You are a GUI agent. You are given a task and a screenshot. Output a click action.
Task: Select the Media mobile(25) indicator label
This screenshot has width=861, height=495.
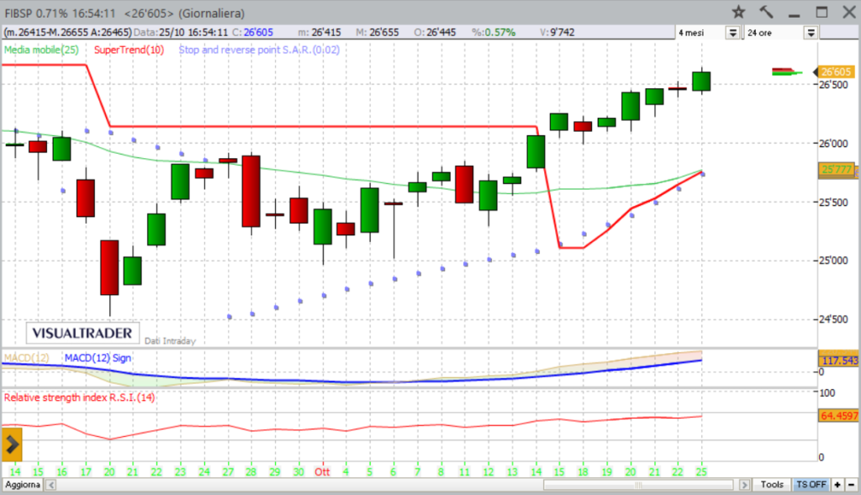tap(42, 50)
